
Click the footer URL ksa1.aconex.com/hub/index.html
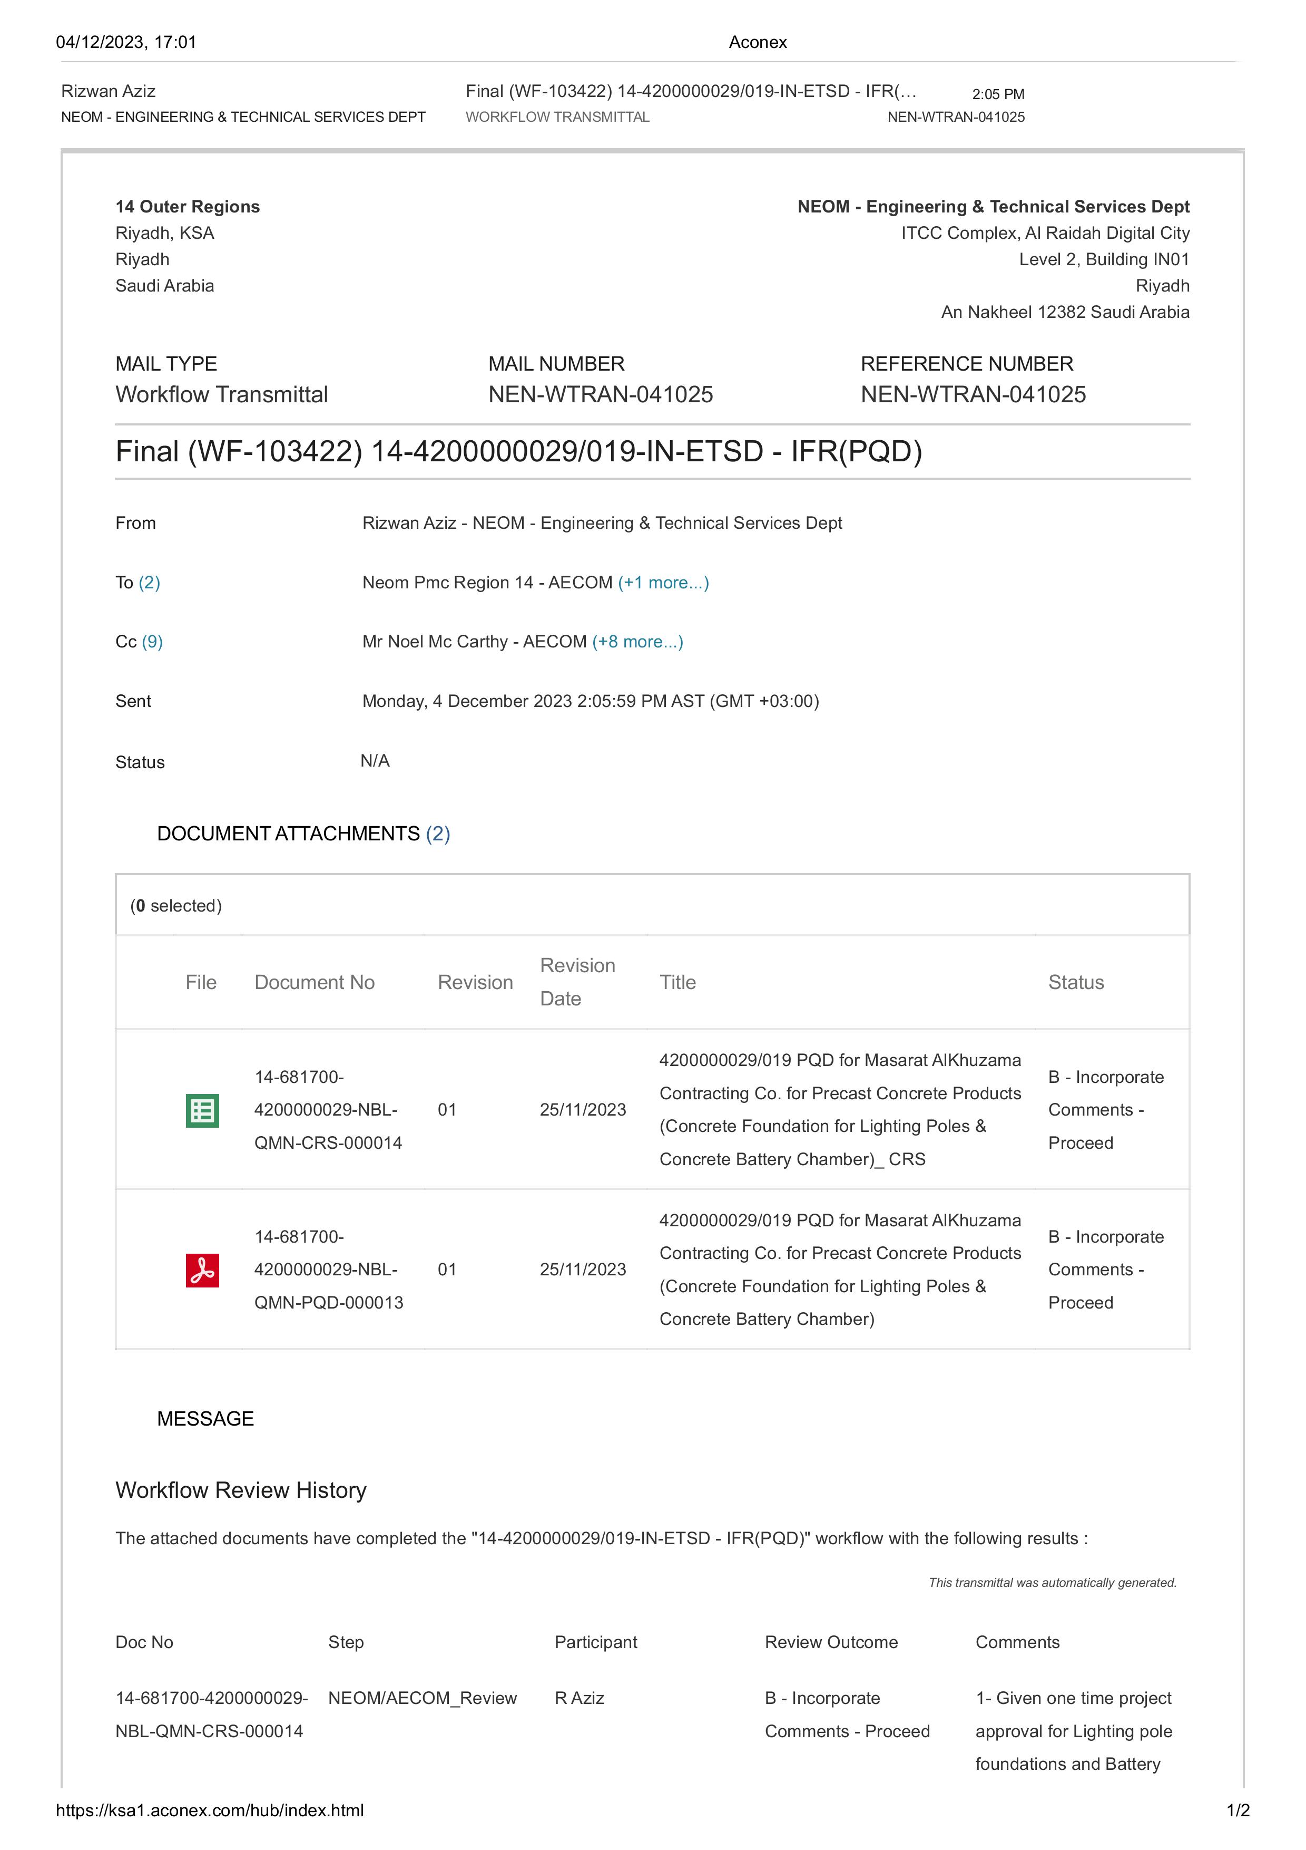pos(210,1810)
